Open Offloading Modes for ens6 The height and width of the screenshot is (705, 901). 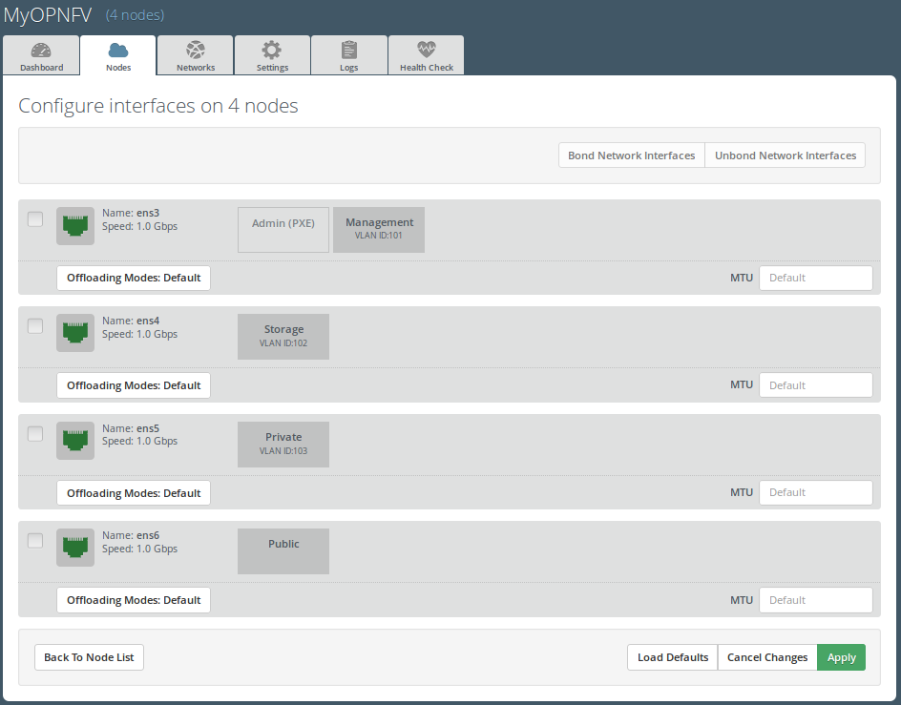[x=134, y=600]
